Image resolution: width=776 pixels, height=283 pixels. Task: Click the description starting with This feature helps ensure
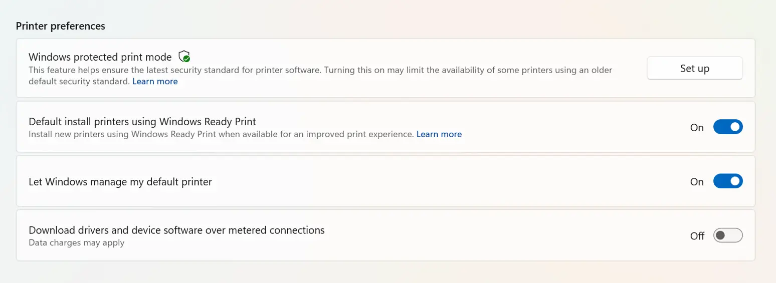click(x=320, y=76)
